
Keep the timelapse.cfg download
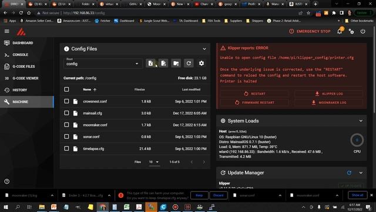[x=199, y=195]
